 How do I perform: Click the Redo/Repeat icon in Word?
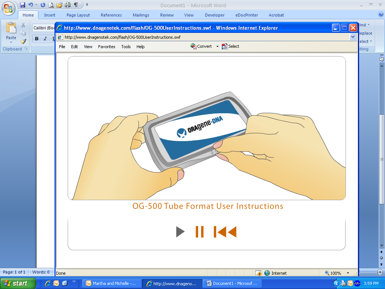click(x=43, y=5)
